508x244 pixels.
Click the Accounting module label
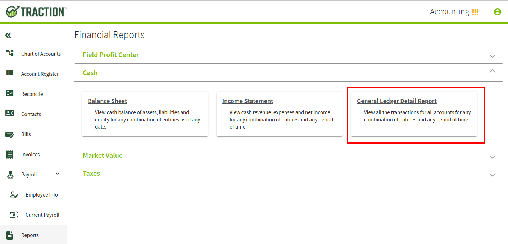click(x=449, y=12)
